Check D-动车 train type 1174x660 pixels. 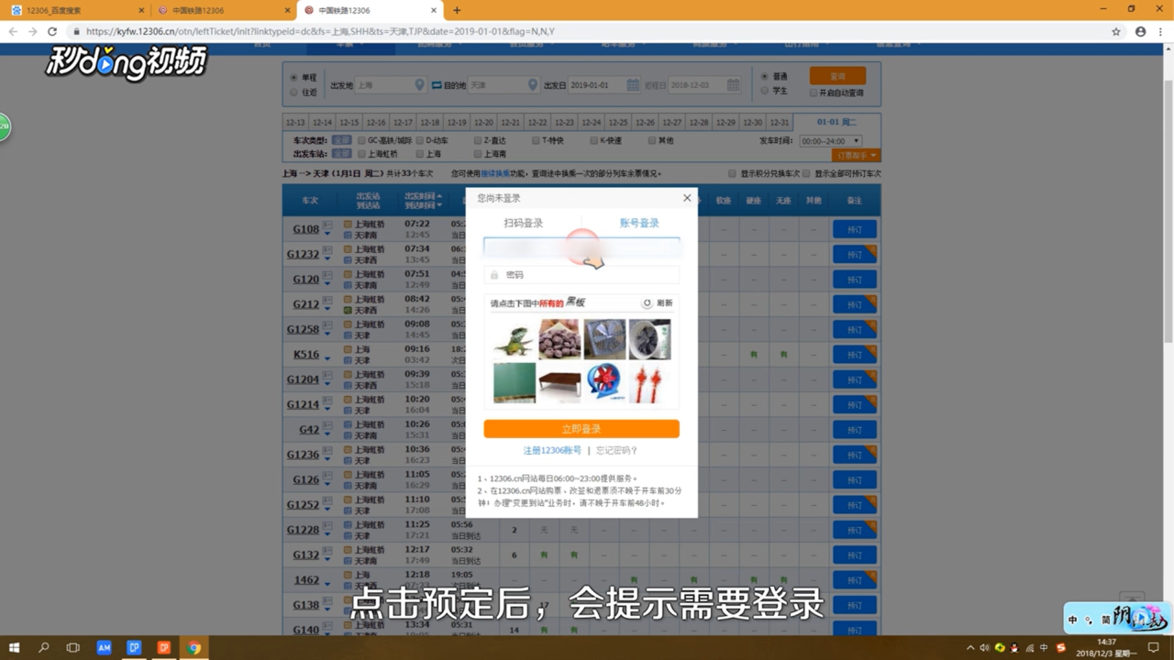click(419, 140)
